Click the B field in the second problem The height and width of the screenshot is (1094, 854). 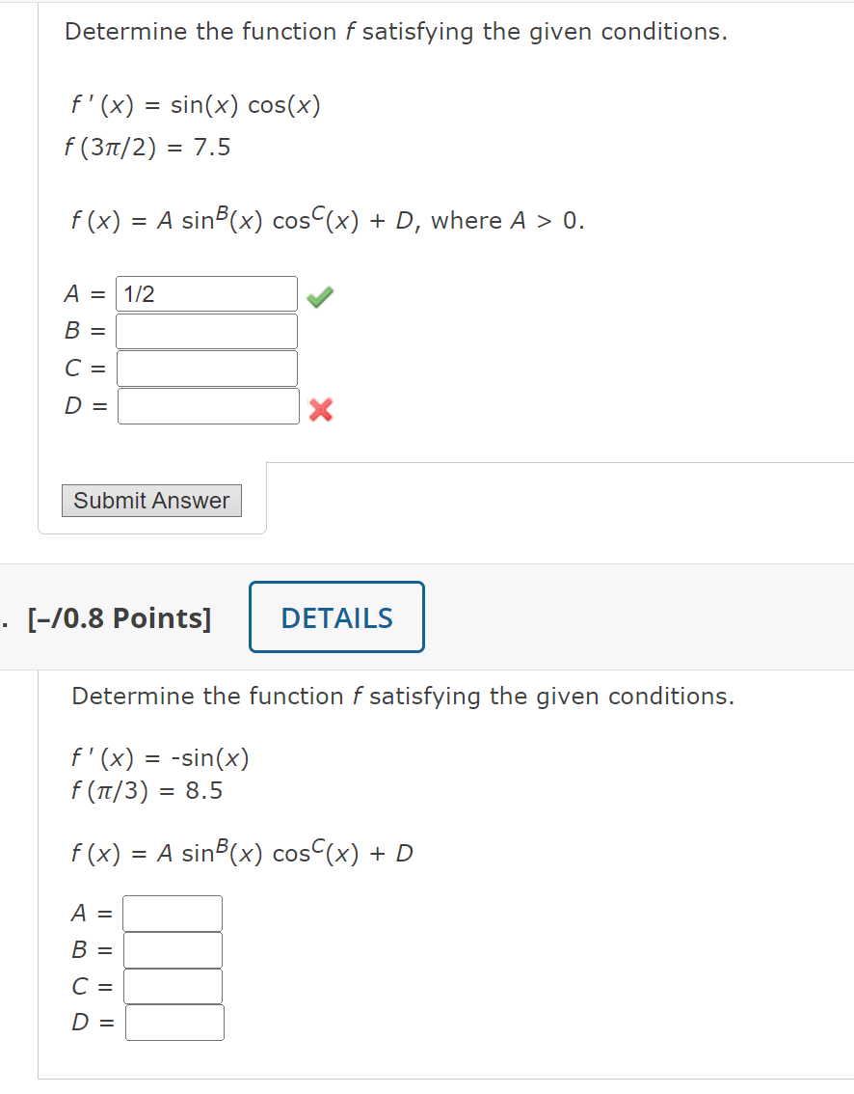[x=173, y=949]
